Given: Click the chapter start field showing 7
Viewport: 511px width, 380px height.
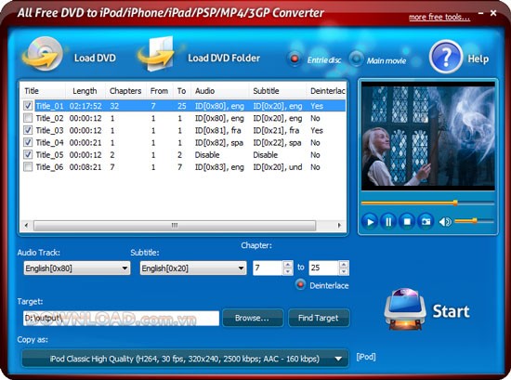Looking at the screenshot, I should point(268,268).
